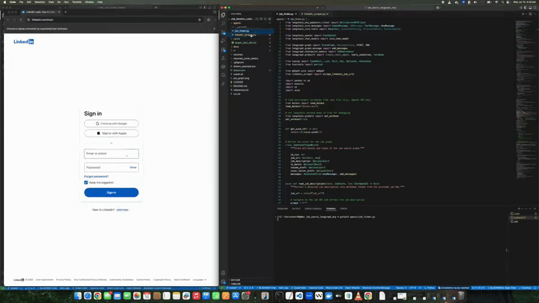Close the job_finder.py editor tab
This screenshot has width=539, height=303.
pos(296,14)
